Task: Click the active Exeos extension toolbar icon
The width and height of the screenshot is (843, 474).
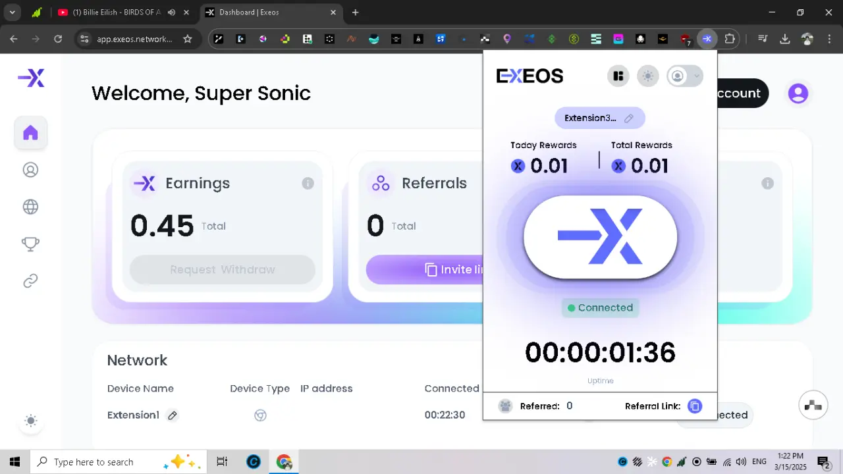Action: pyautogui.click(x=707, y=39)
